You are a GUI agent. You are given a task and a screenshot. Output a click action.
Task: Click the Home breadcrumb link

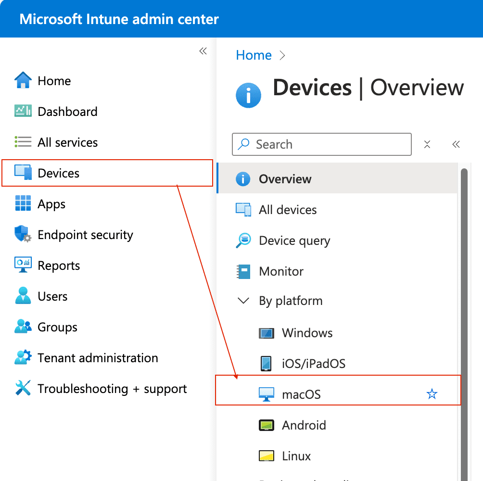[x=254, y=55]
